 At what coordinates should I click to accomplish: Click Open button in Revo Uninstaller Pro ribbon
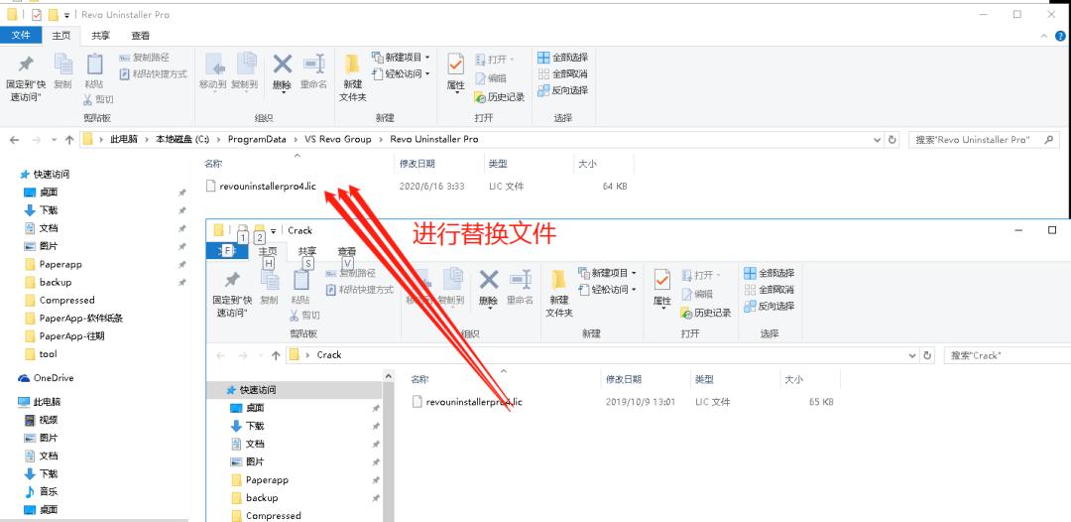coord(495,60)
